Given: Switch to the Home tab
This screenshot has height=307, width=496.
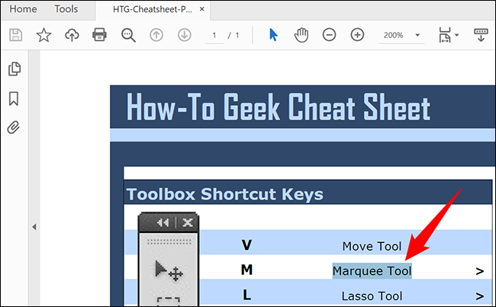Looking at the screenshot, I should (23, 9).
